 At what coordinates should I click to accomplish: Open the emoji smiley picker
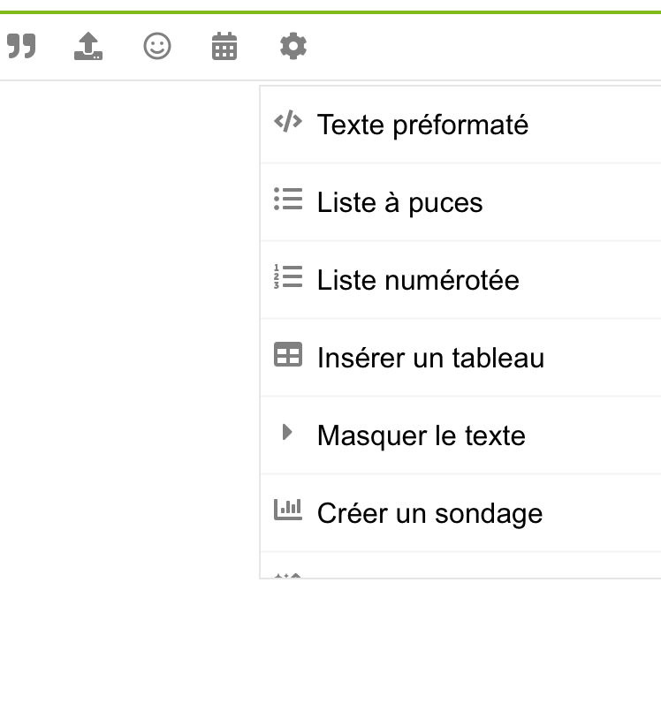(x=157, y=46)
